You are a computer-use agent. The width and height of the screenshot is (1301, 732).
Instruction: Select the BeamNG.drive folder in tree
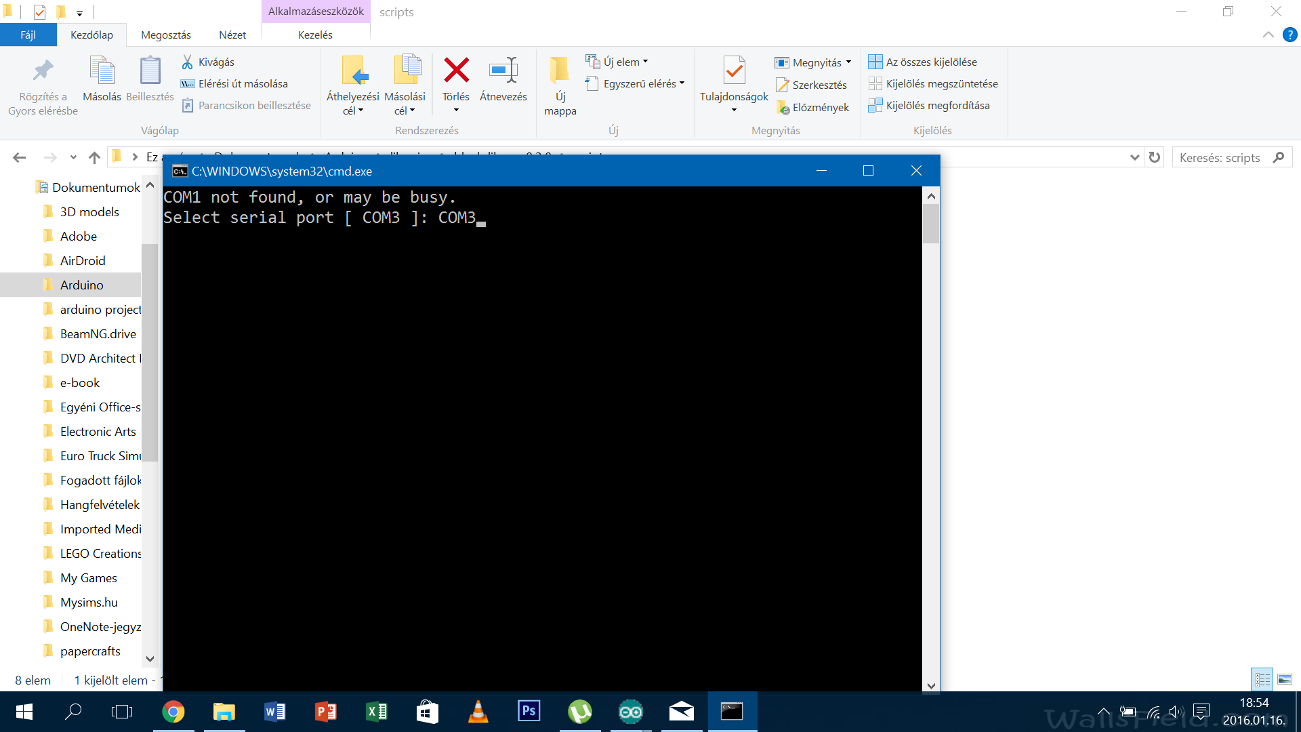98,333
